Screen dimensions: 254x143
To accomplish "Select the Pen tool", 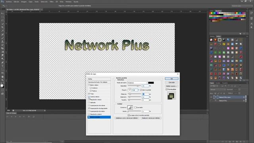I will tap(2, 62).
